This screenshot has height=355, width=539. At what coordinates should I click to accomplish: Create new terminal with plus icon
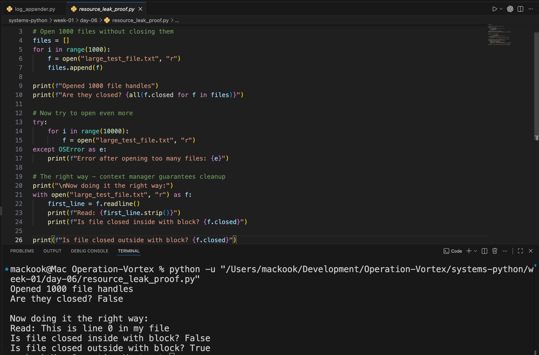(469, 251)
